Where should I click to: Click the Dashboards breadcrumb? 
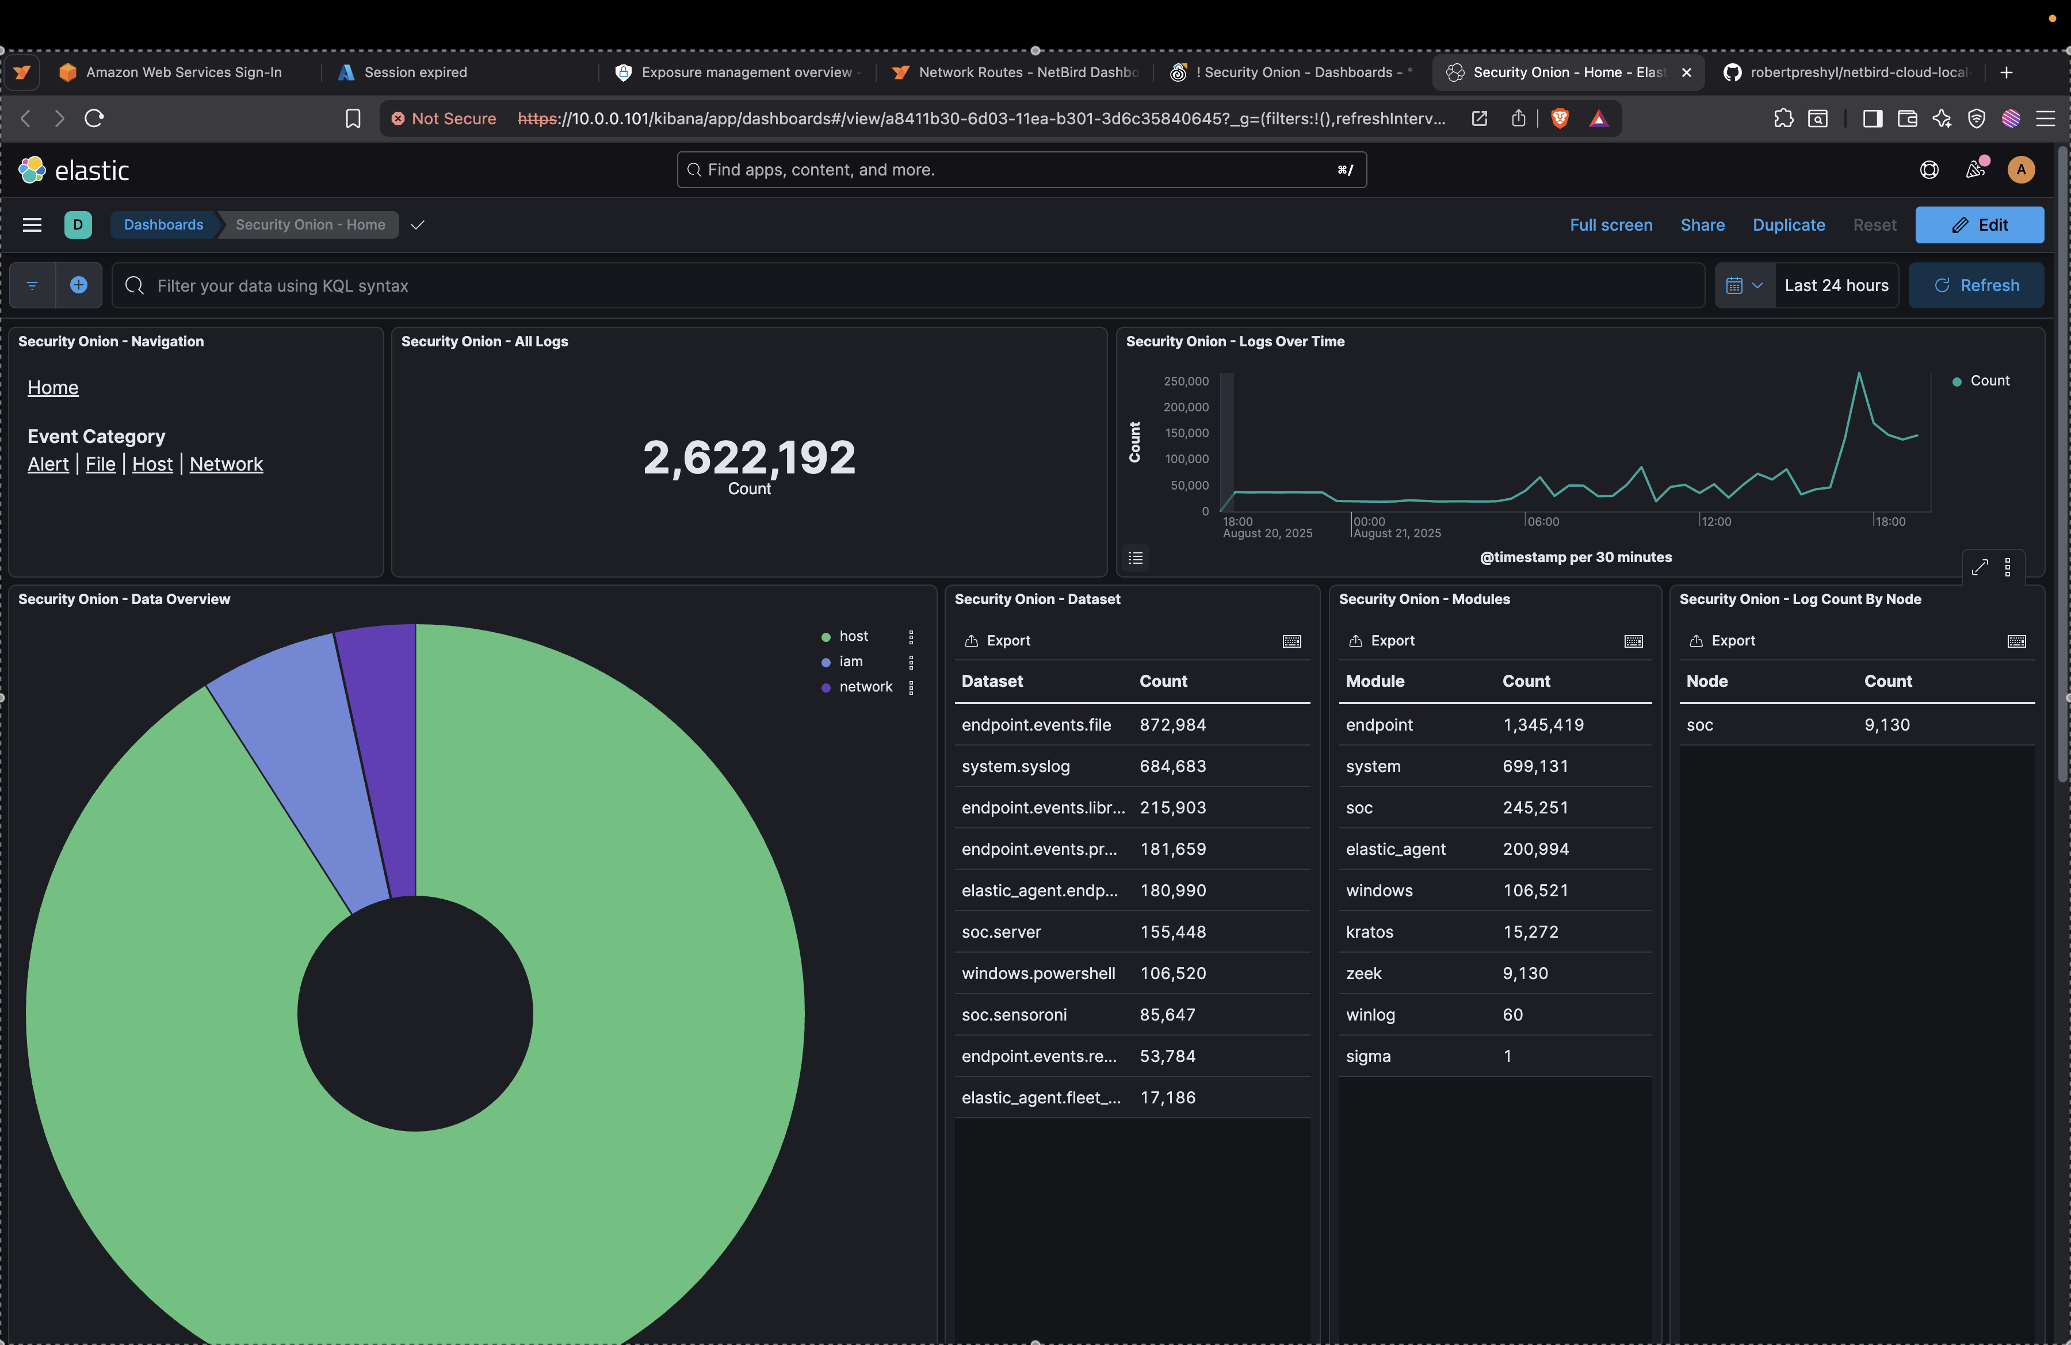(x=163, y=224)
